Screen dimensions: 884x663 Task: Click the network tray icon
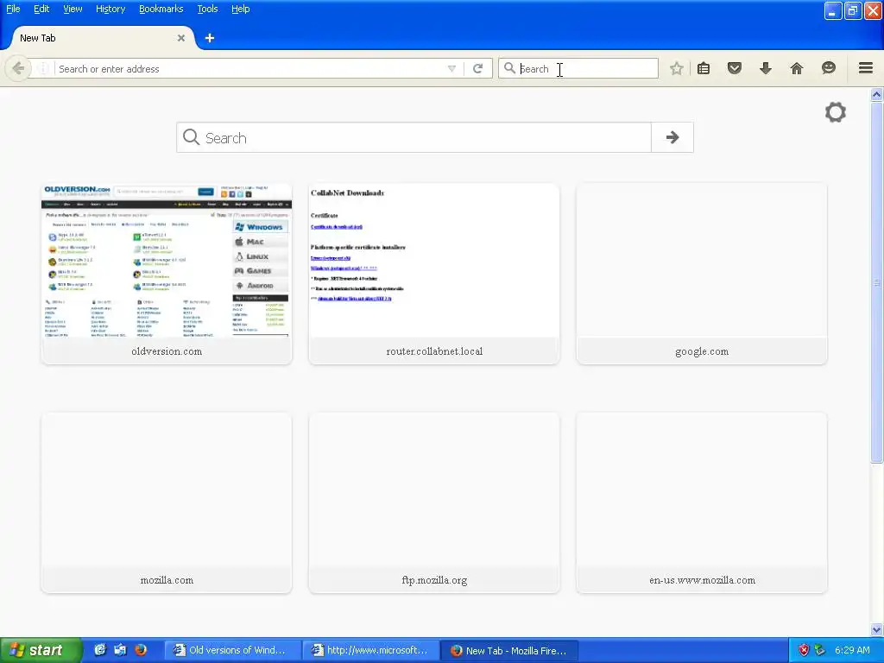[x=819, y=651]
